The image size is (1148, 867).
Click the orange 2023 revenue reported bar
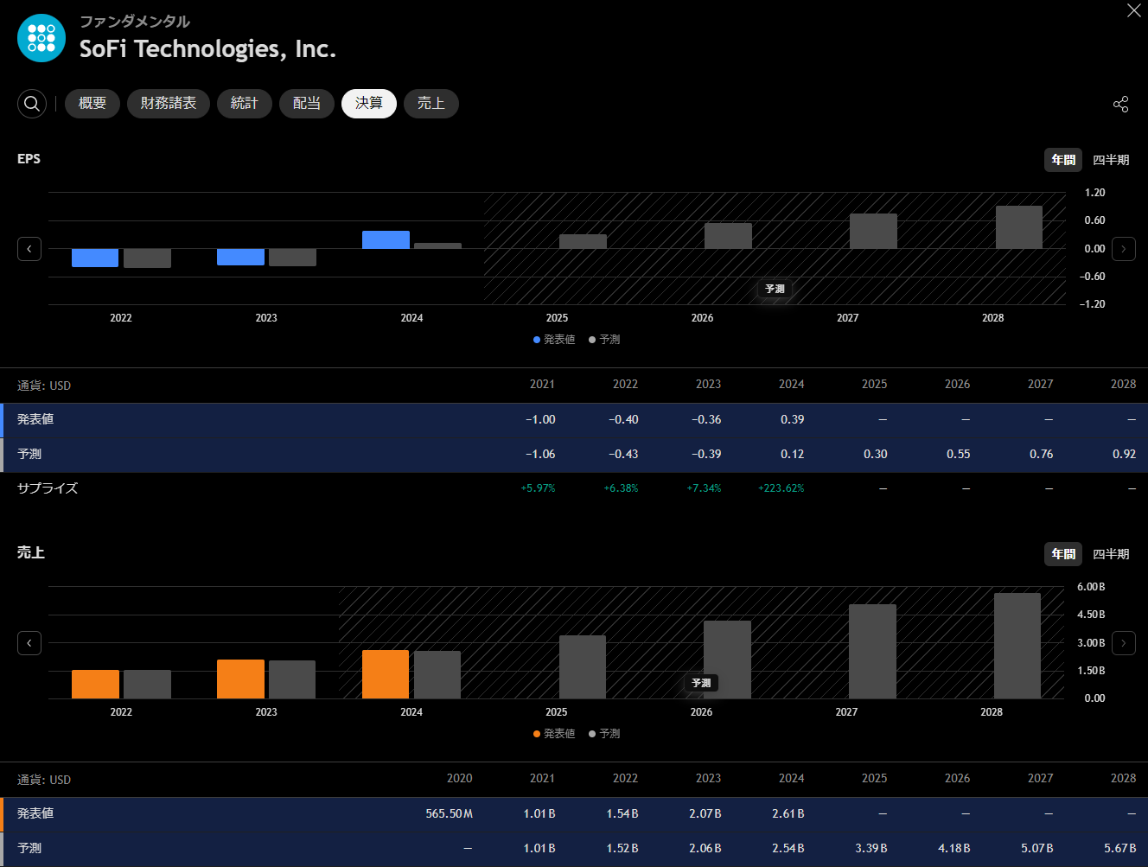pyautogui.click(x=240, y=679)
